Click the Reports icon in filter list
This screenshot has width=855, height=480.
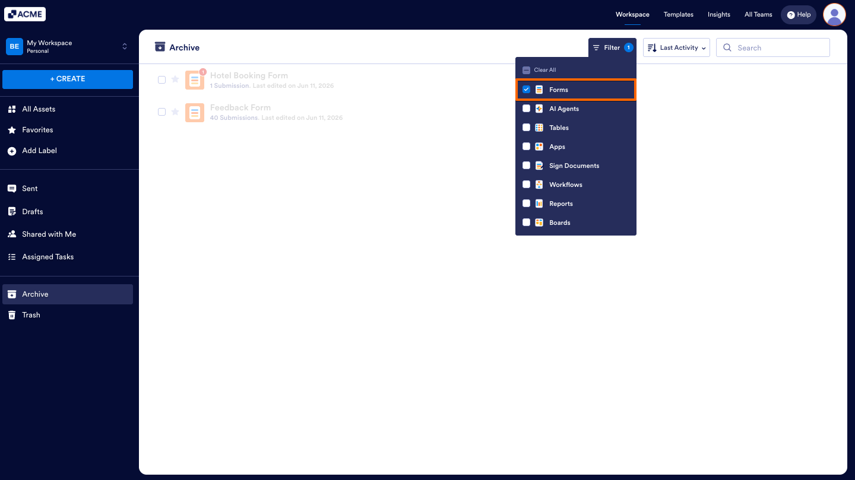coord(539,204)
